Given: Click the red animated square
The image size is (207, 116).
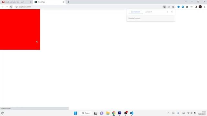Looking at the screenshot, I should click(x=20, y=29).
